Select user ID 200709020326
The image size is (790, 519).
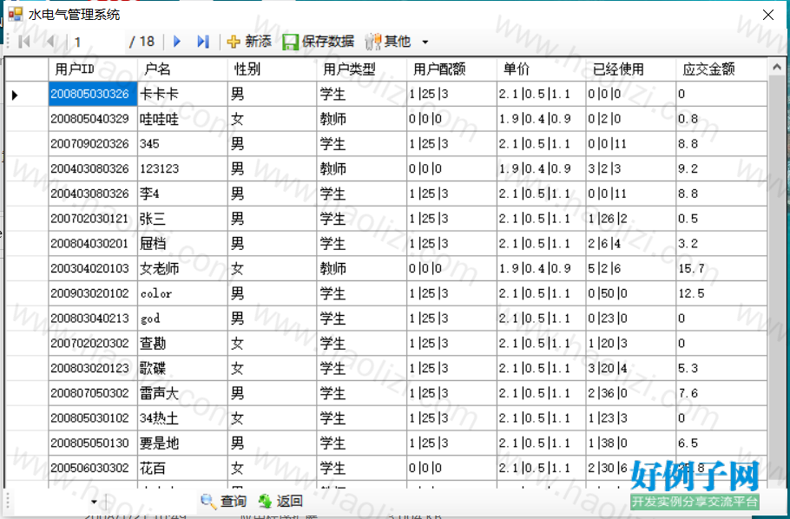[x=93, y=143]
